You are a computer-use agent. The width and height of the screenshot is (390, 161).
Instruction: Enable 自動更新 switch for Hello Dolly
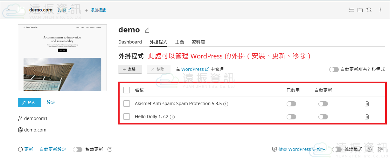[x=323, y=117]
